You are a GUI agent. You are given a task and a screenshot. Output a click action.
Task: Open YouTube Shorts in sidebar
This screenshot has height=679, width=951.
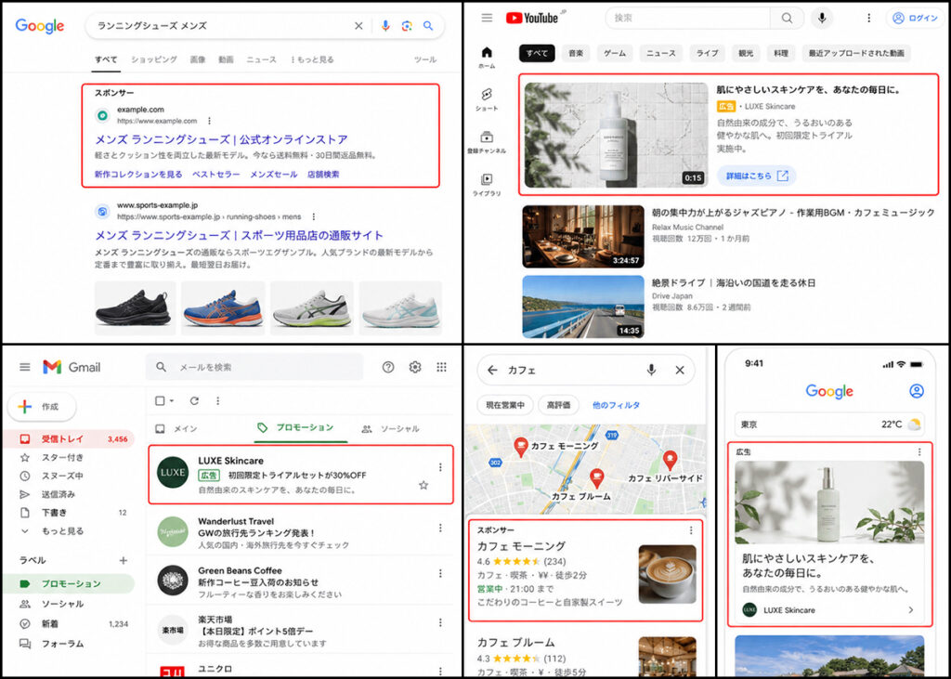487,99
